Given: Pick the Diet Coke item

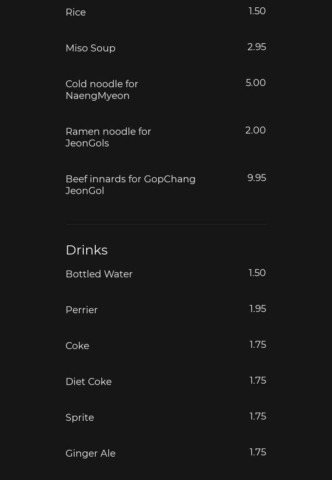Looking at the screenshot, I should coord(88,381).
